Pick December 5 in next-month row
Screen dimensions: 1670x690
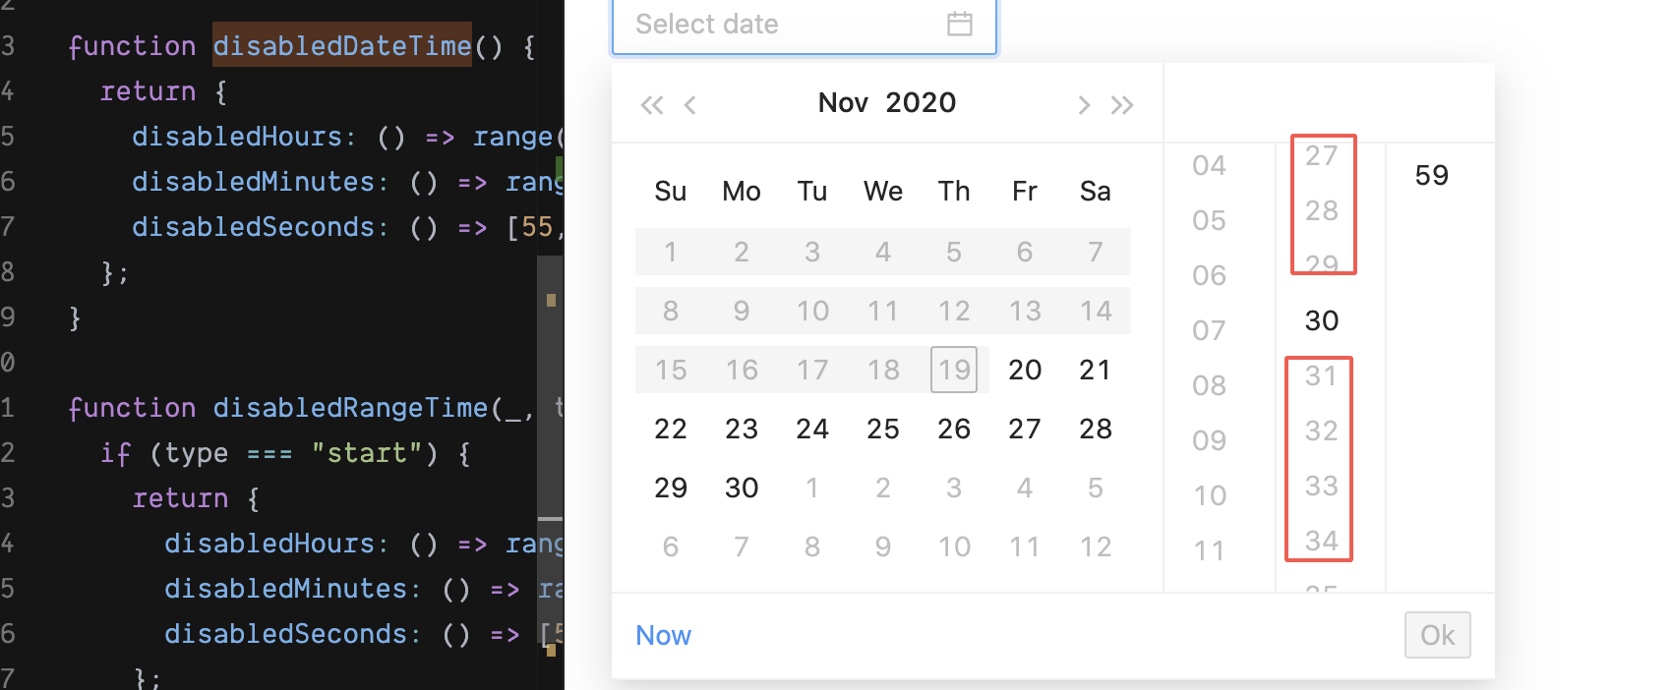[1096, 488]
